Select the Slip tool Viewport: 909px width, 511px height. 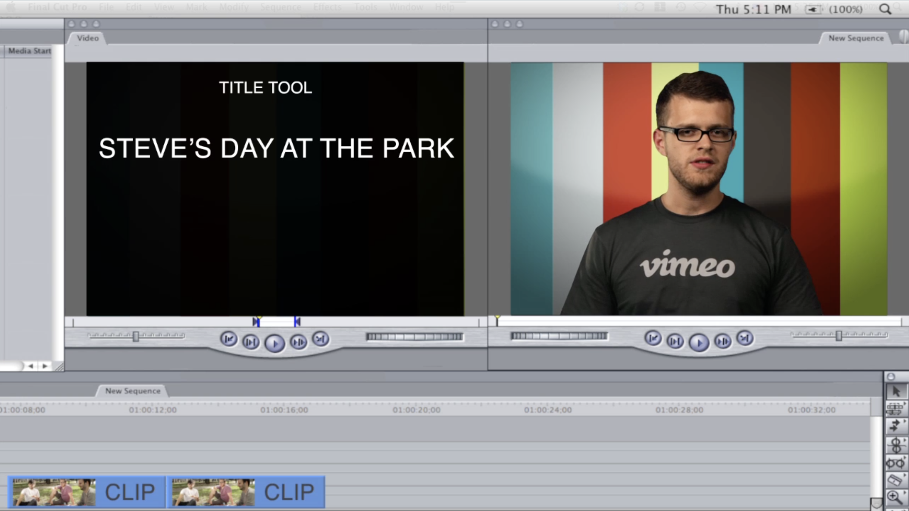pyautogui.click(x=895, y=463)
